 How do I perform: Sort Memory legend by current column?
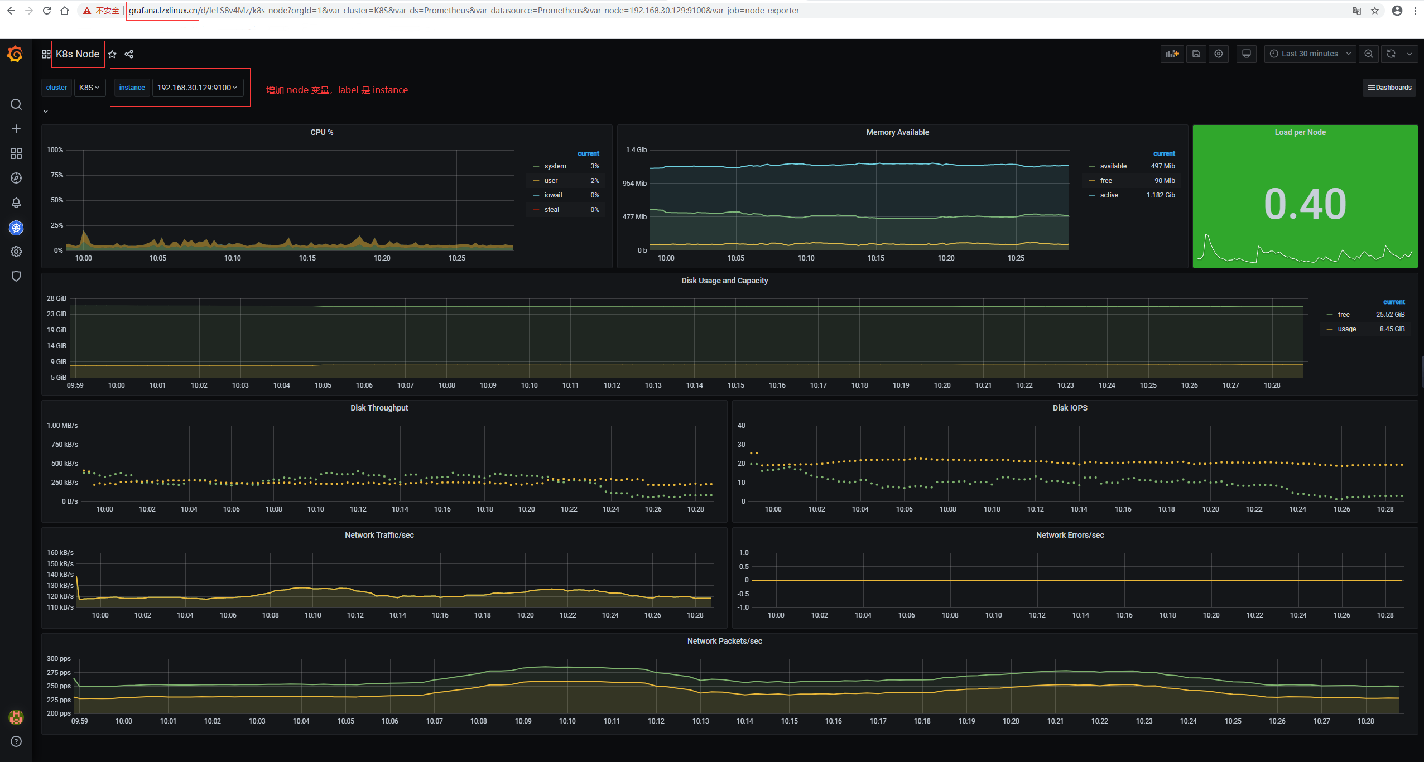click(1164, 153)
